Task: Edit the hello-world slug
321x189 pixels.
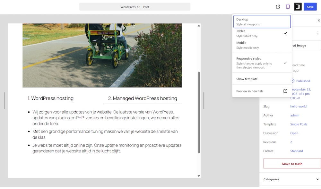Action: pyautogui.click(x=298, y=106)
